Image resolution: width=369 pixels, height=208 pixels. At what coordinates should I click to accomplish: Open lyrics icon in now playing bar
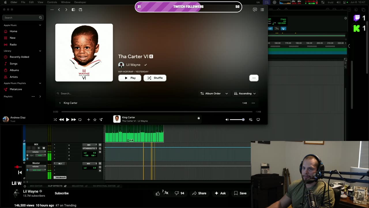[199, 118]
